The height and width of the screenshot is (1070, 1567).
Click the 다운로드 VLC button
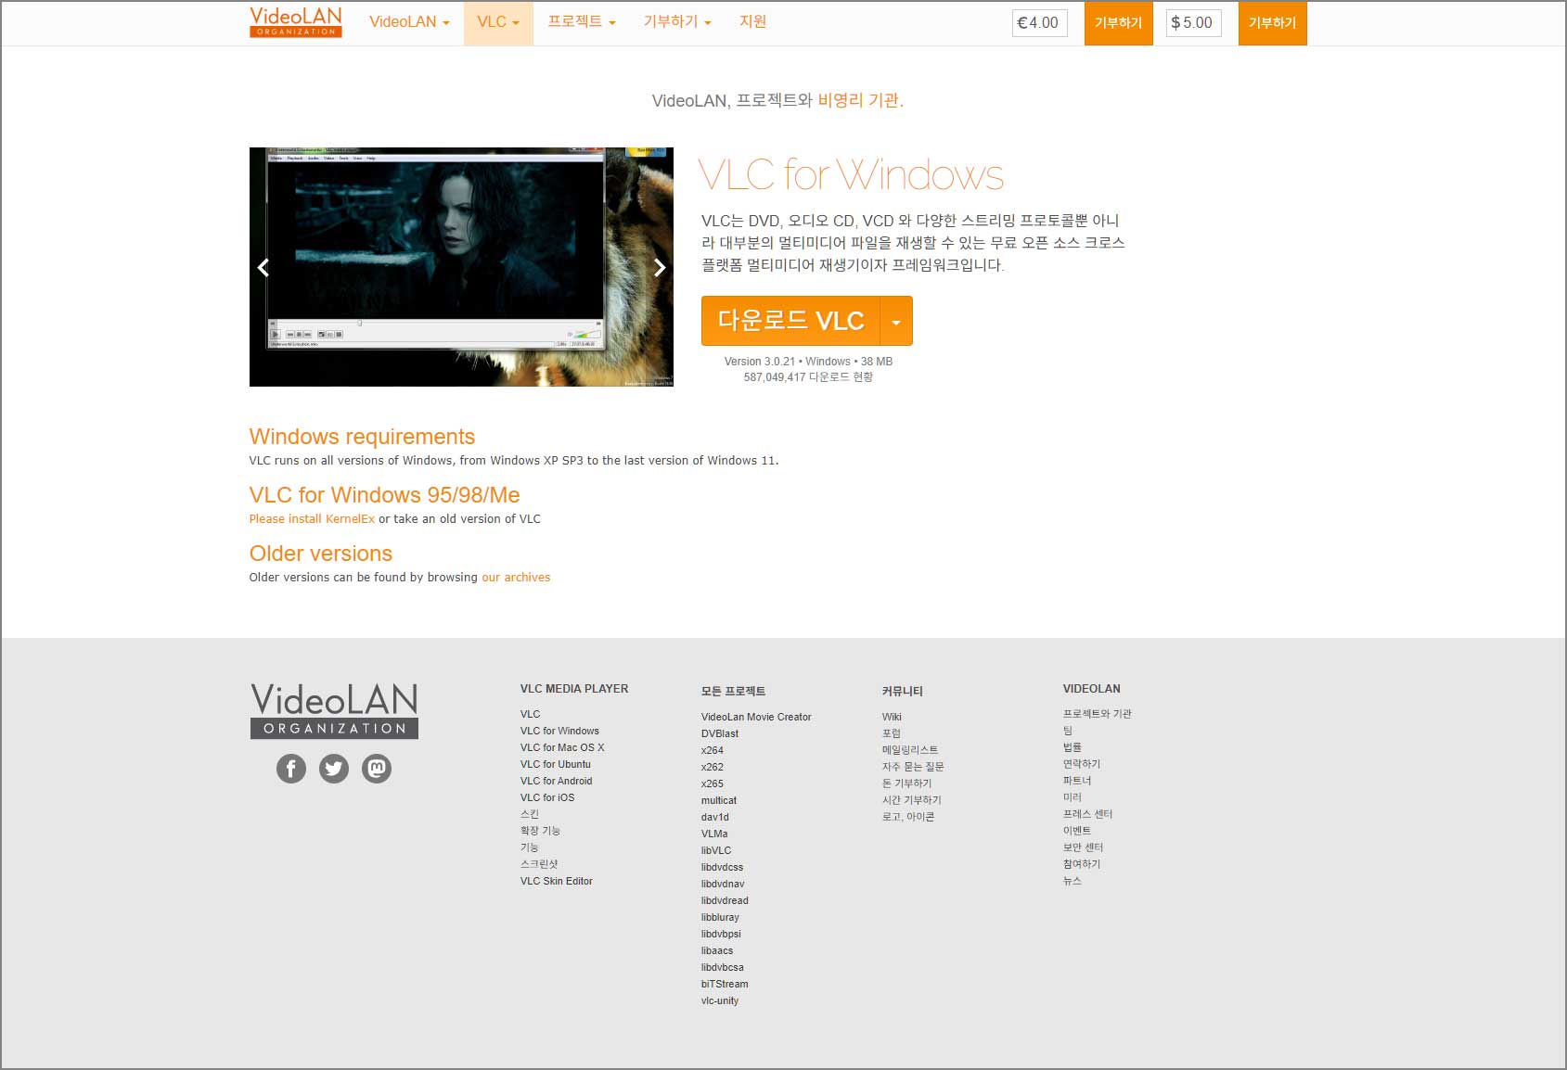coord(790,321)
